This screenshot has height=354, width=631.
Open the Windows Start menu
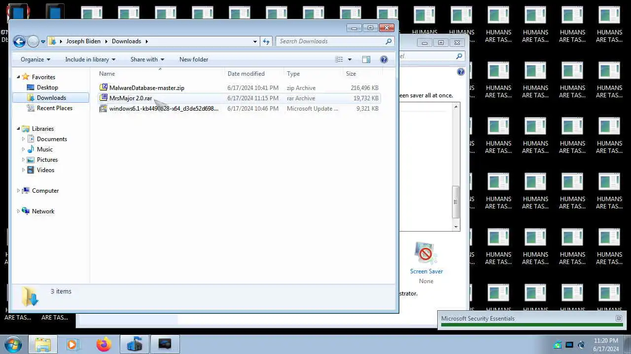coord(13,344)
